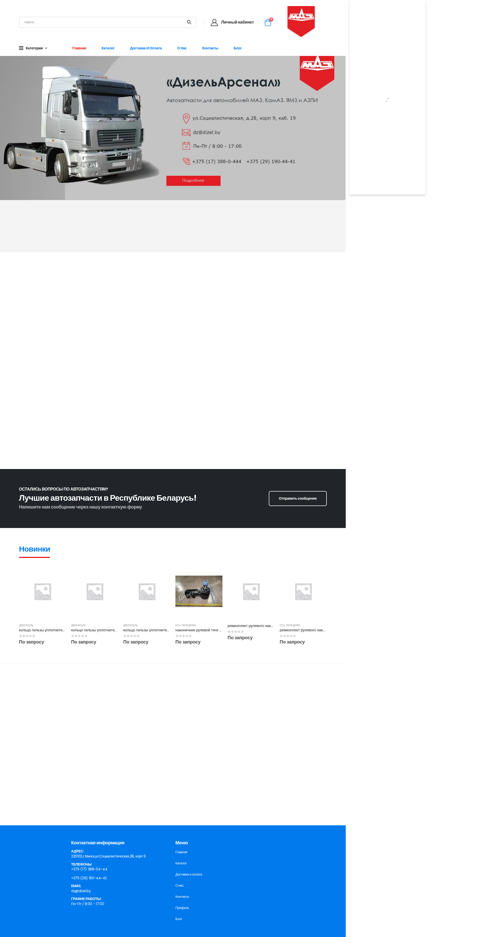This screenshot has width=490, height=937.
Task: Click footer email dz@dizel.by
Action: 81,891
